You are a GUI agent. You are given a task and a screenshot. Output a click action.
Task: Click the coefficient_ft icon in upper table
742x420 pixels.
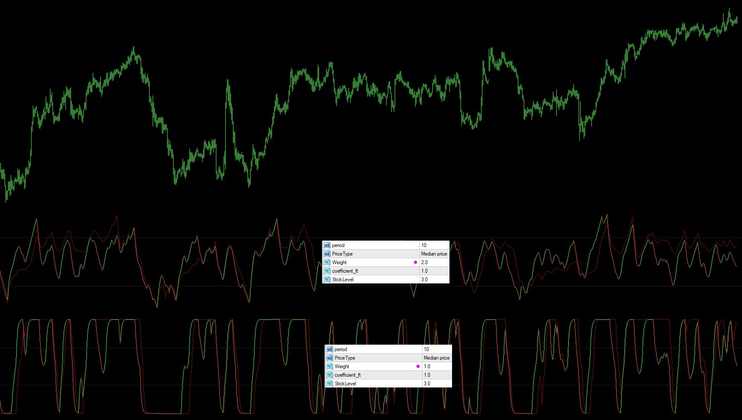point(327,271)
